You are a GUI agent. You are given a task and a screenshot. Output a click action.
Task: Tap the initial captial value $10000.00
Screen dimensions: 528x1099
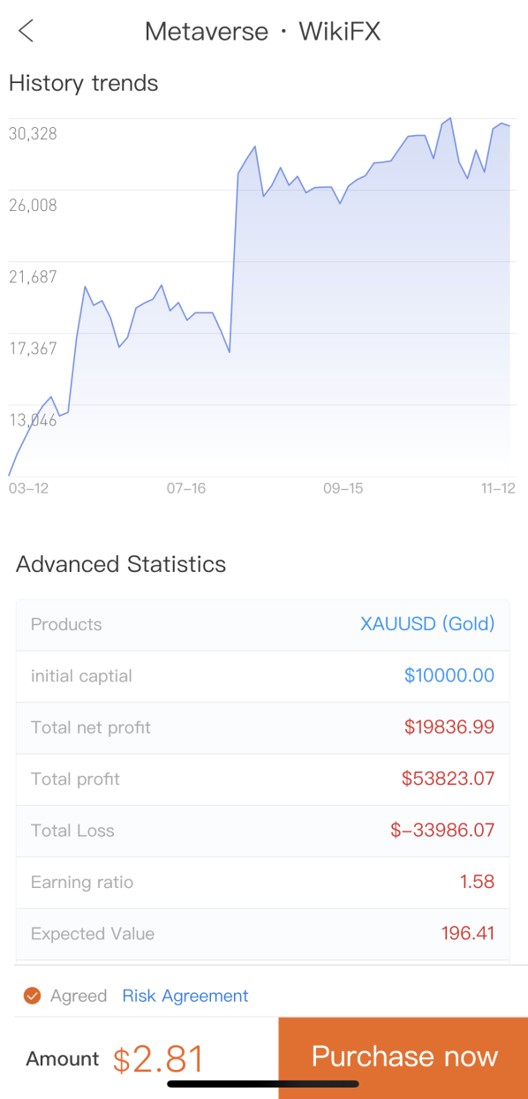click(x=449, y=676)
